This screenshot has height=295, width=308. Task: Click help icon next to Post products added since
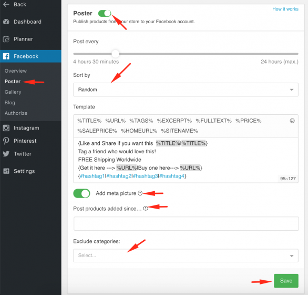click(x=146, y=208)
